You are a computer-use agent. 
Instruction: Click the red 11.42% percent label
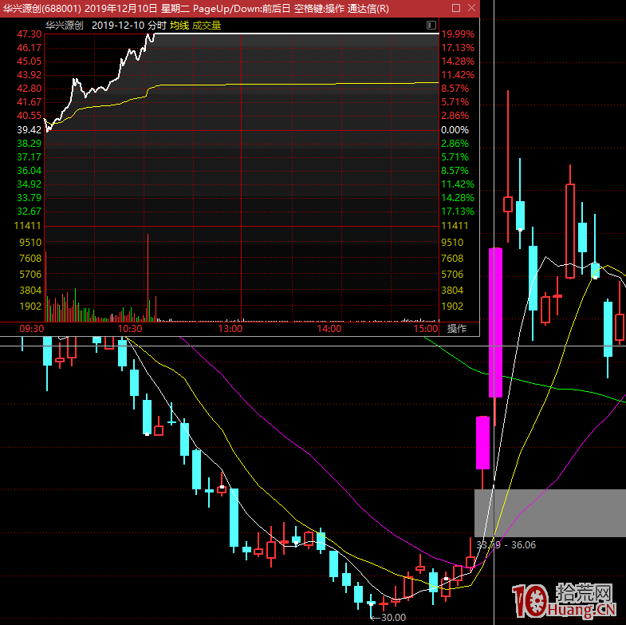tap(458, 75)
